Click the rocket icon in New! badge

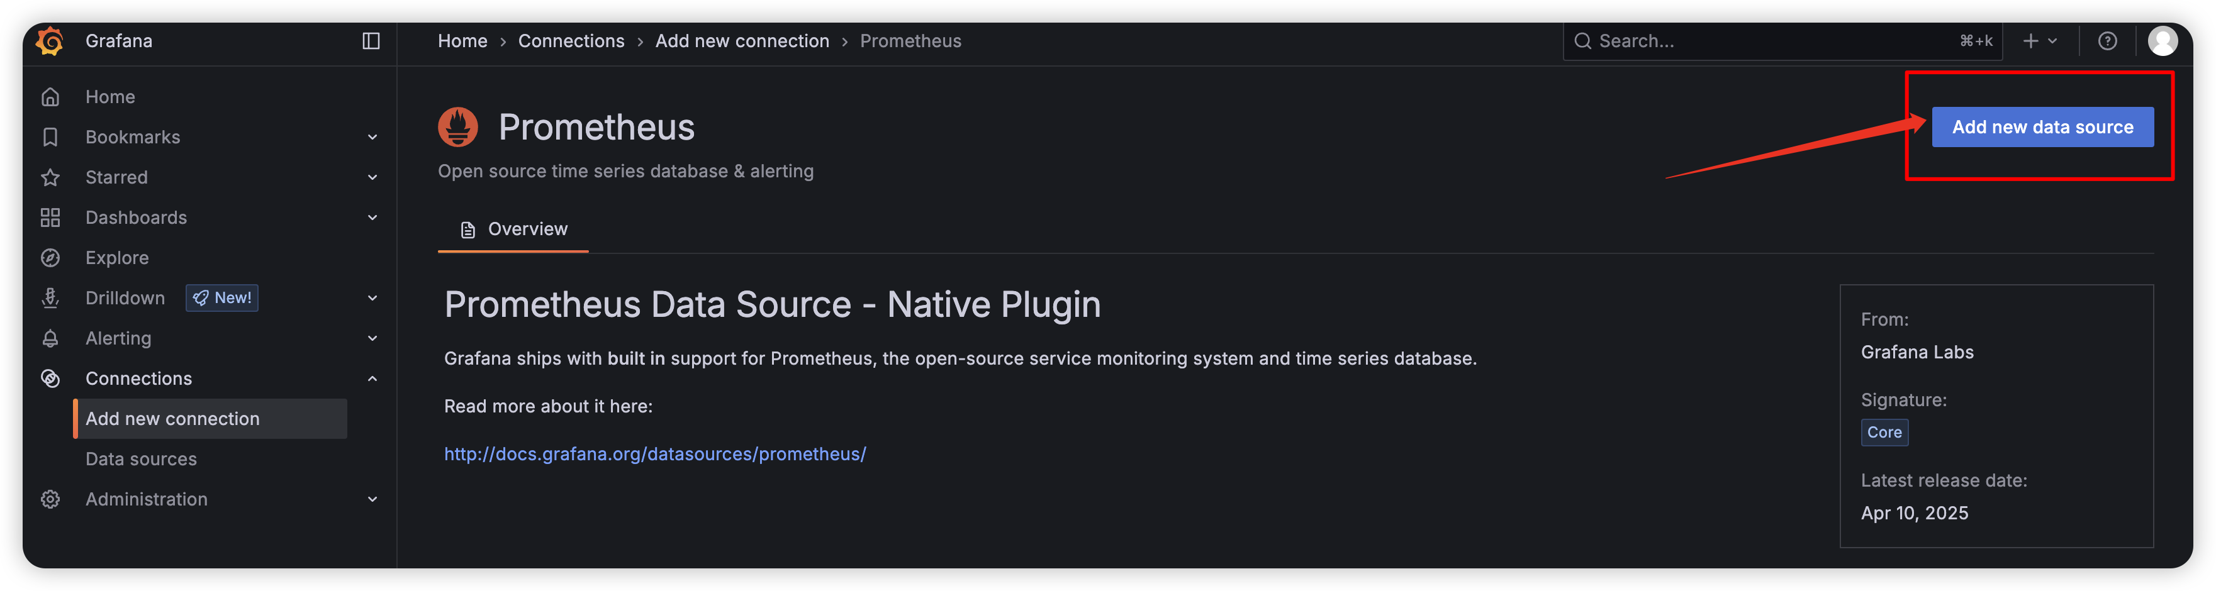tap(201, 298)
